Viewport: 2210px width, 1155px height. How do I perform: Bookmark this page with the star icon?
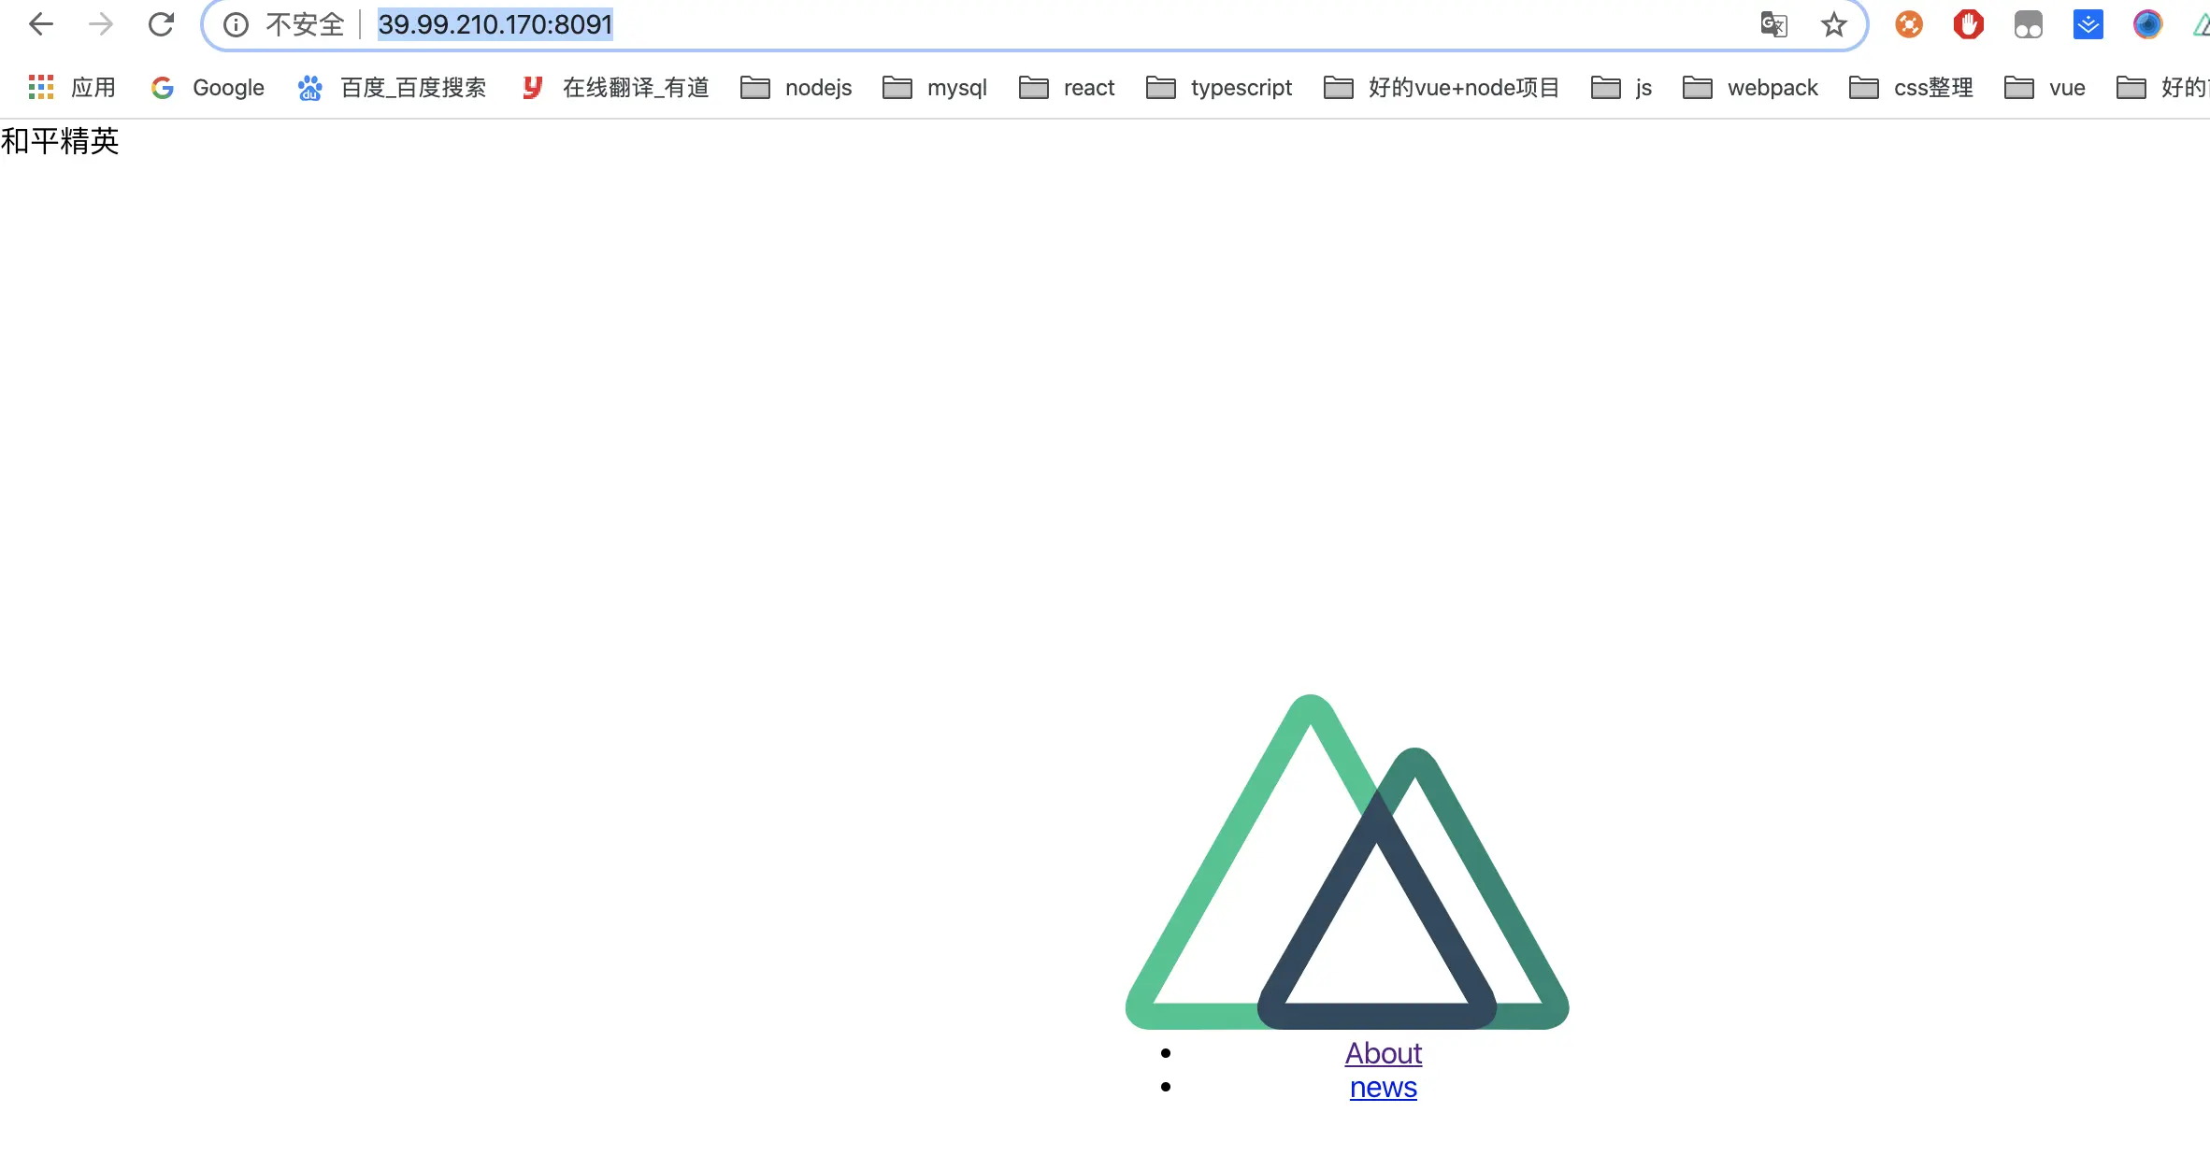point(1833,24)
